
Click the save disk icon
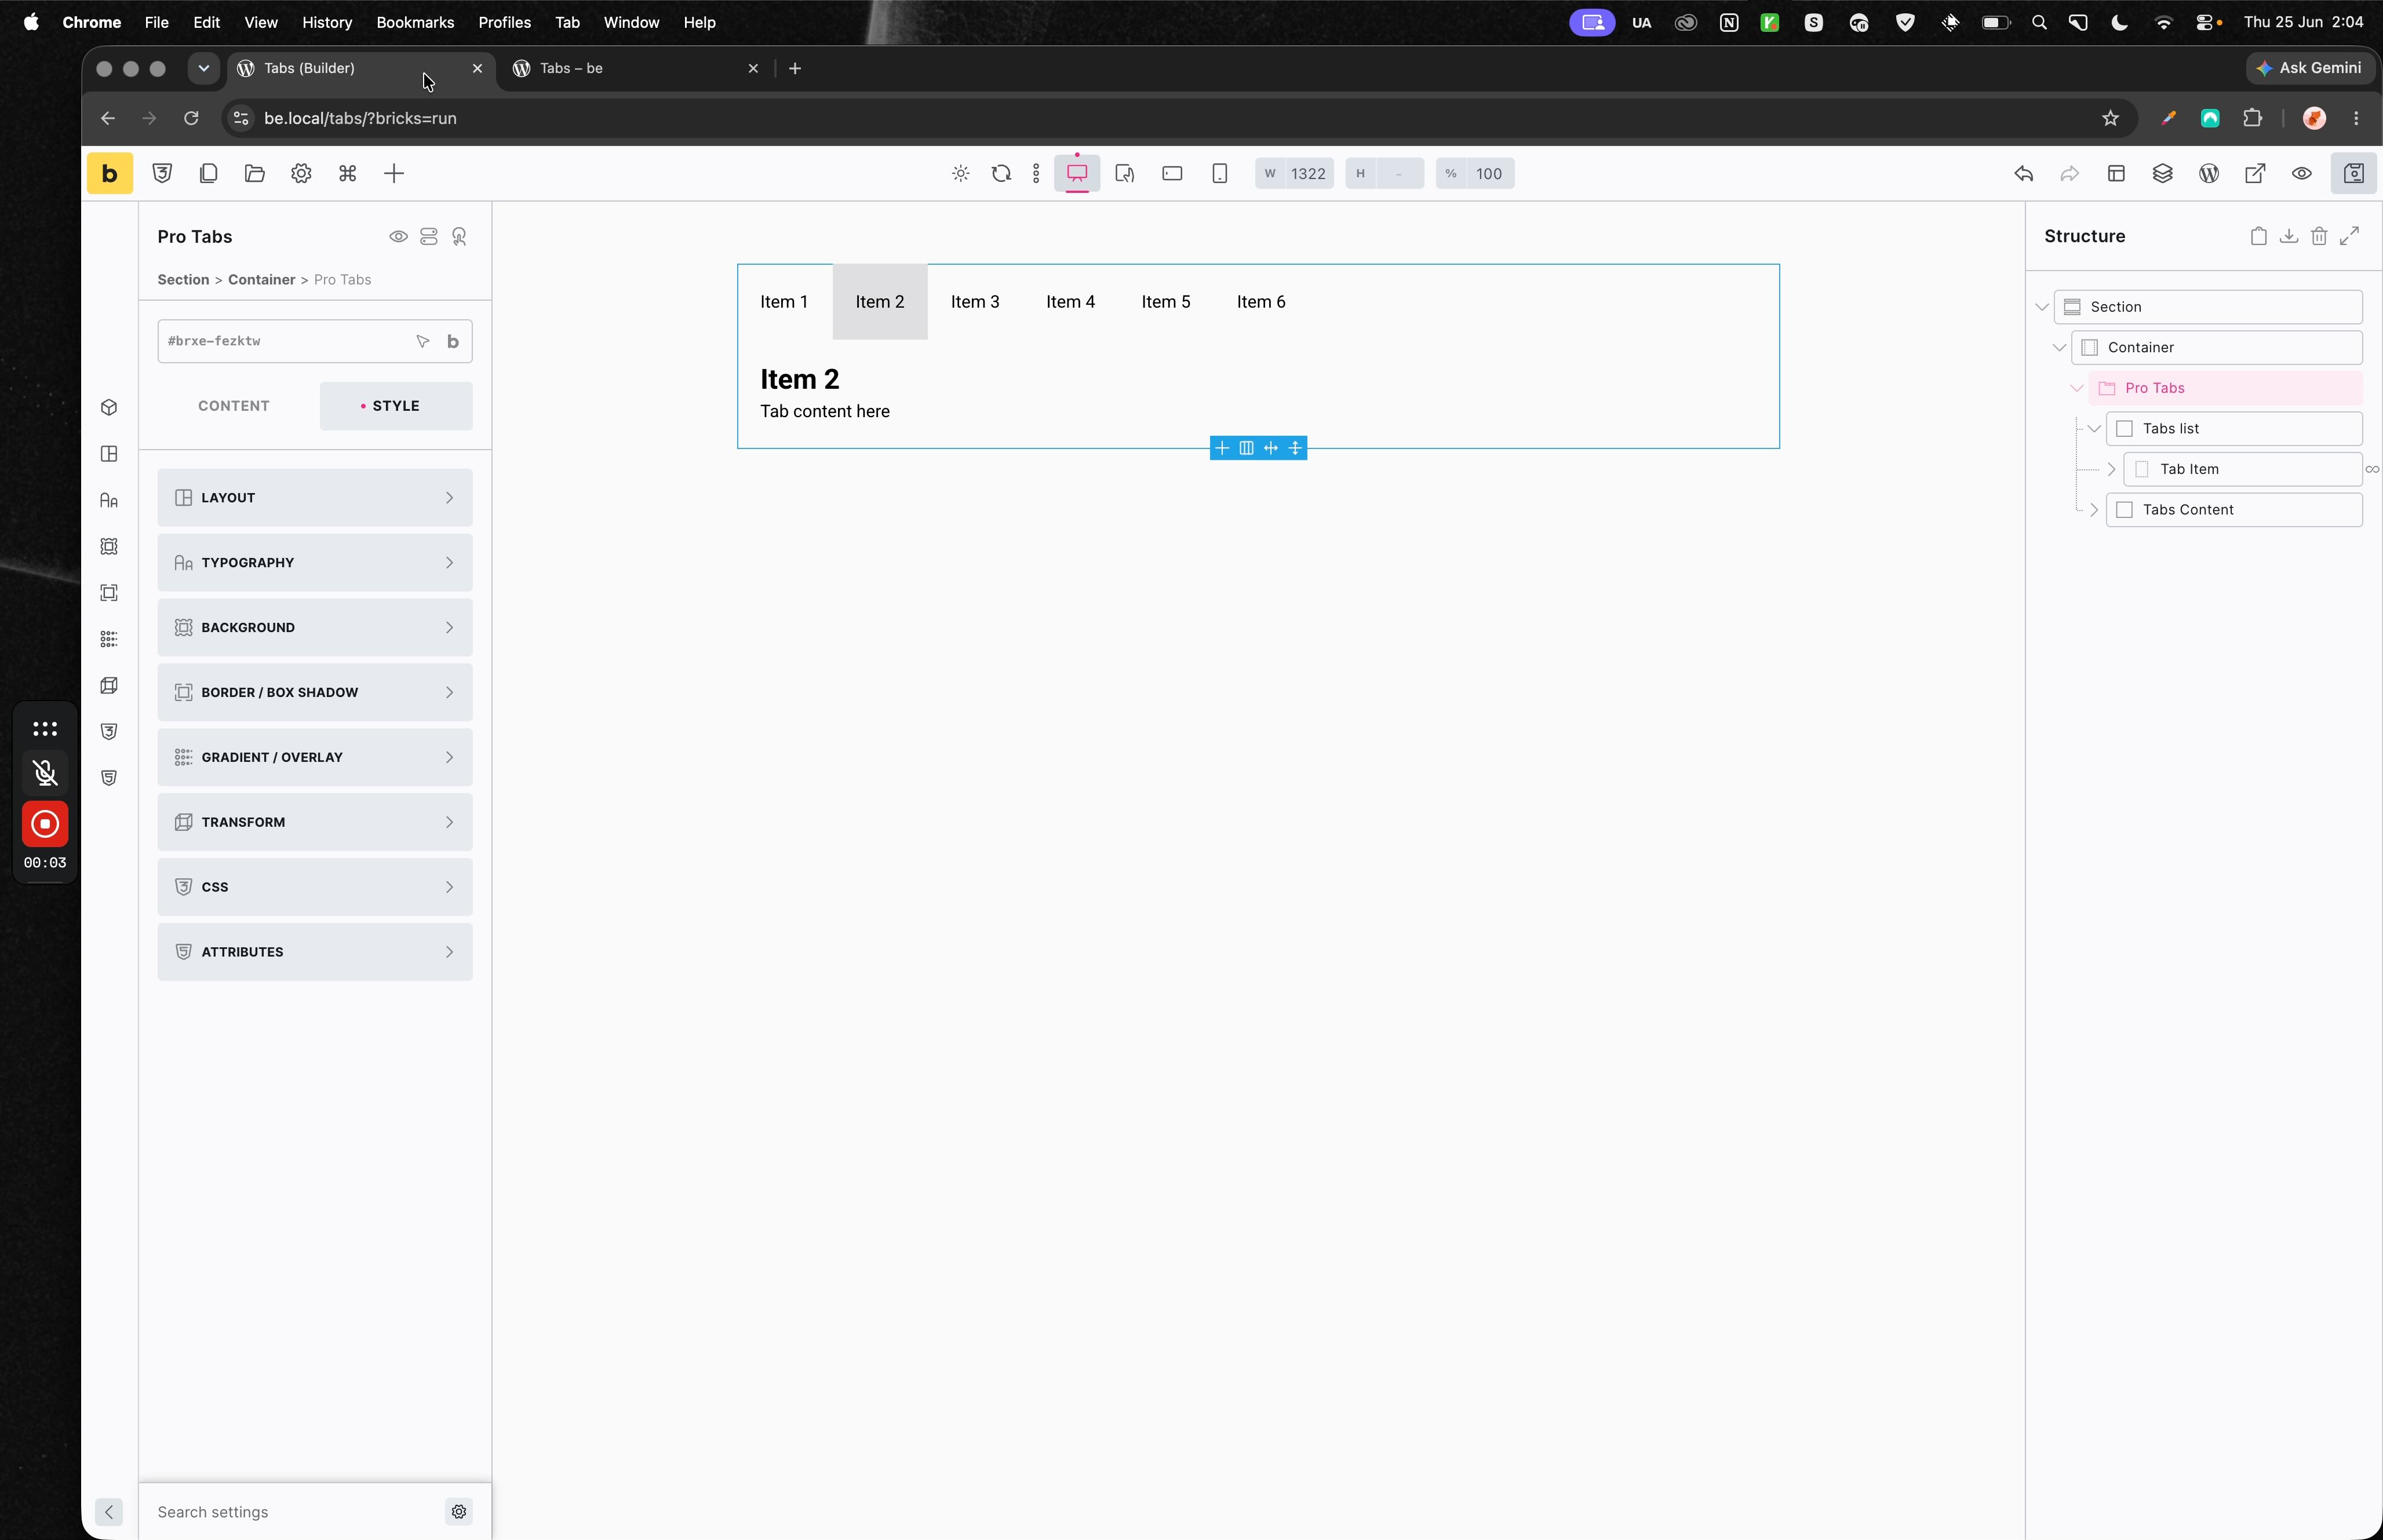point(2353,173)
